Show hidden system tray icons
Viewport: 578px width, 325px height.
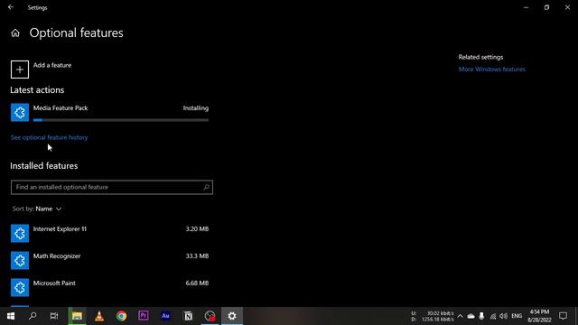460,316
